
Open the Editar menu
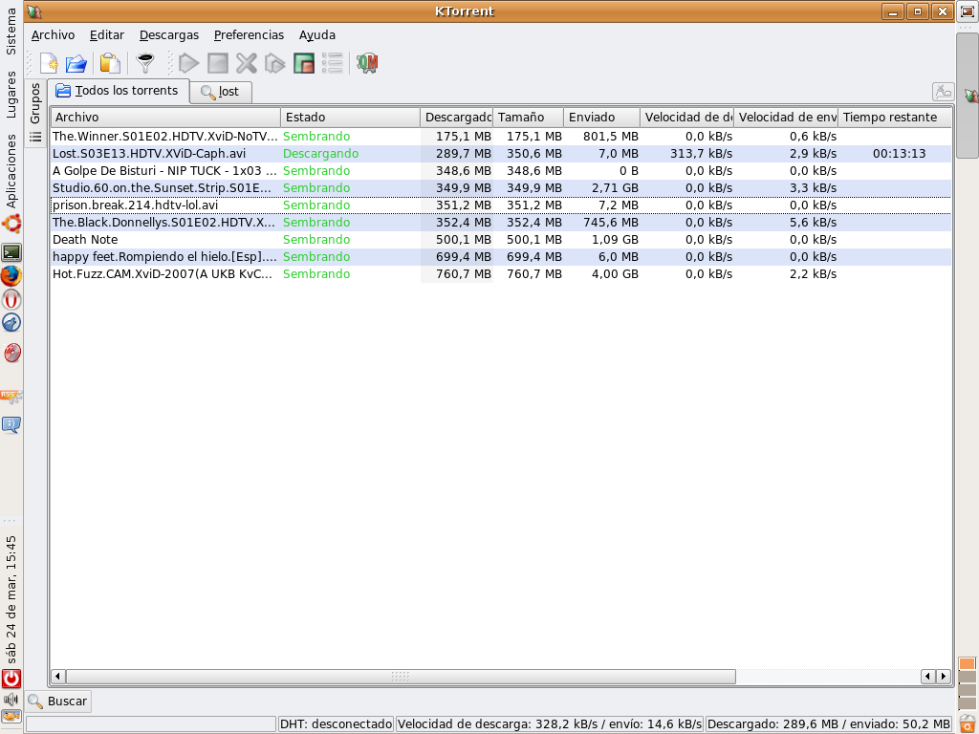tap(107, 35)
